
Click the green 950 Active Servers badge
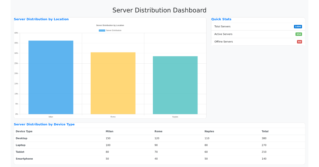point(298,34)
